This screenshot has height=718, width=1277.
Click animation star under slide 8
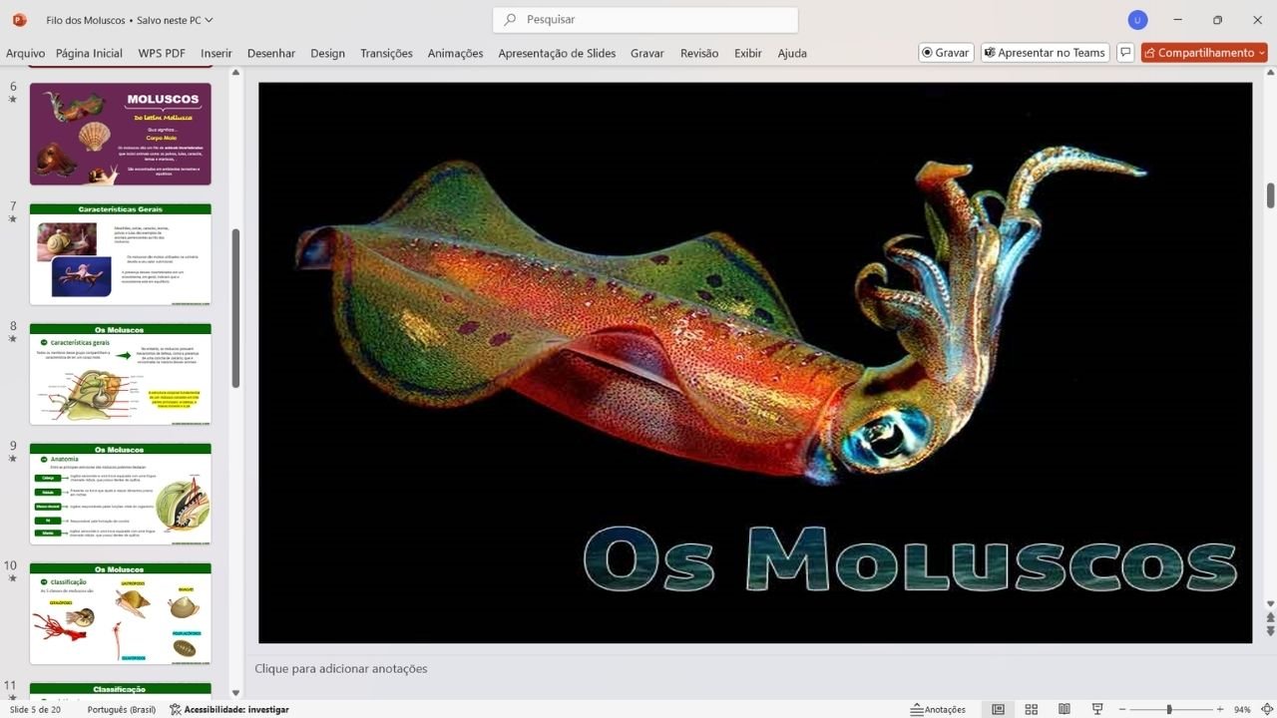pyautogui.click(x=13, y=339)
